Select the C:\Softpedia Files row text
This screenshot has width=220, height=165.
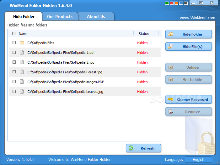[41, 43]
